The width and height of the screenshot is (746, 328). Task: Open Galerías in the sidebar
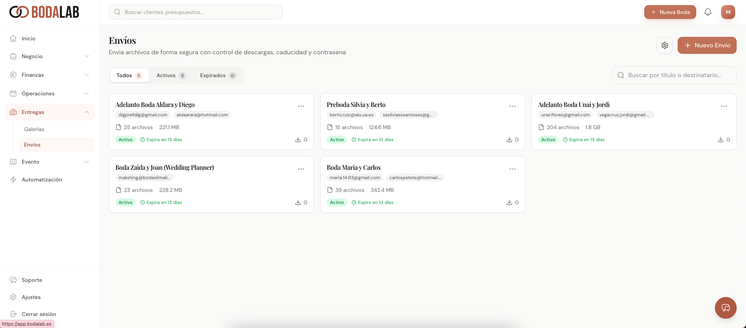point(34,129)
